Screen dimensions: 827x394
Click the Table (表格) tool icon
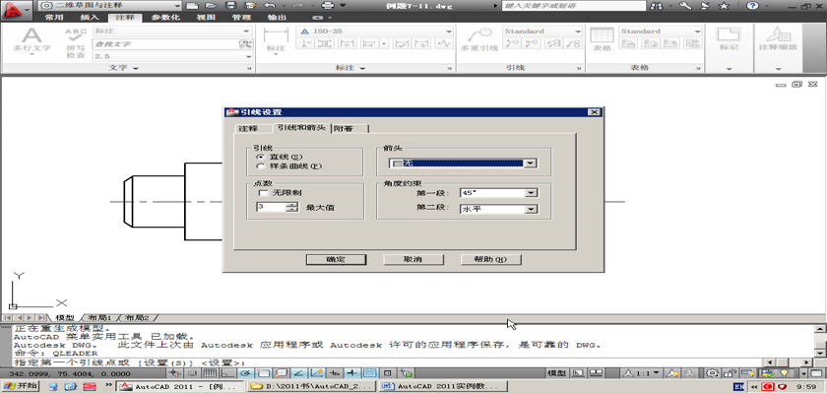(602, 39)
